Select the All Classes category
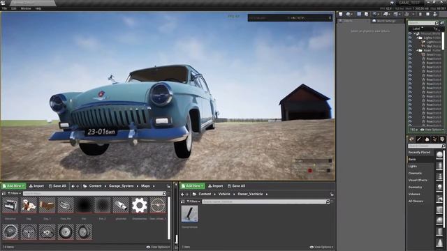The height and width of the screenshot is (251, 447). click(416, 201)
